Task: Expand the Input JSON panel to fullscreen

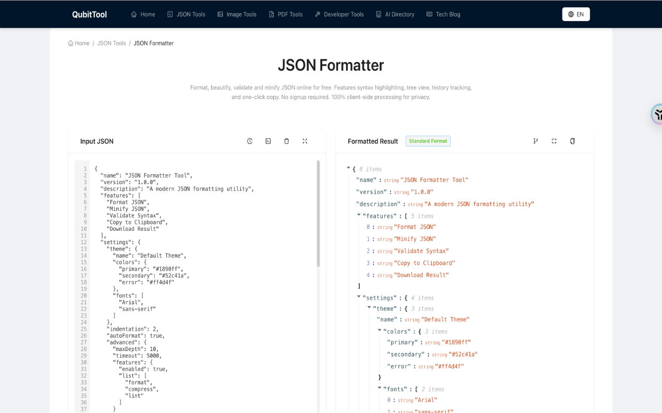Action: point(305,141)
